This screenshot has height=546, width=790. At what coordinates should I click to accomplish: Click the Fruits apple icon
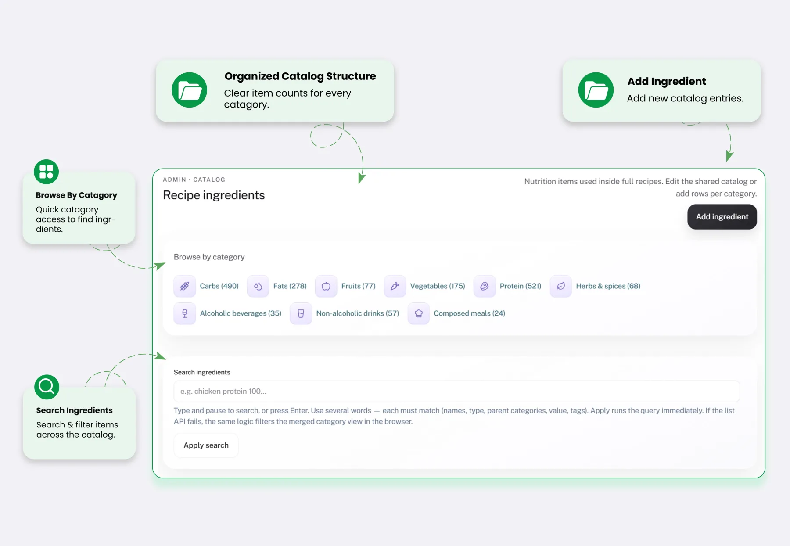326,286
